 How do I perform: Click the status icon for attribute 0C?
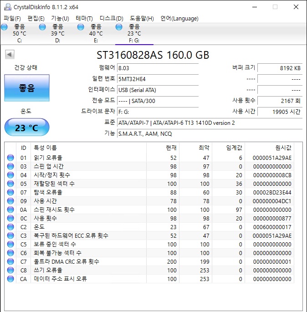(10, 218)
